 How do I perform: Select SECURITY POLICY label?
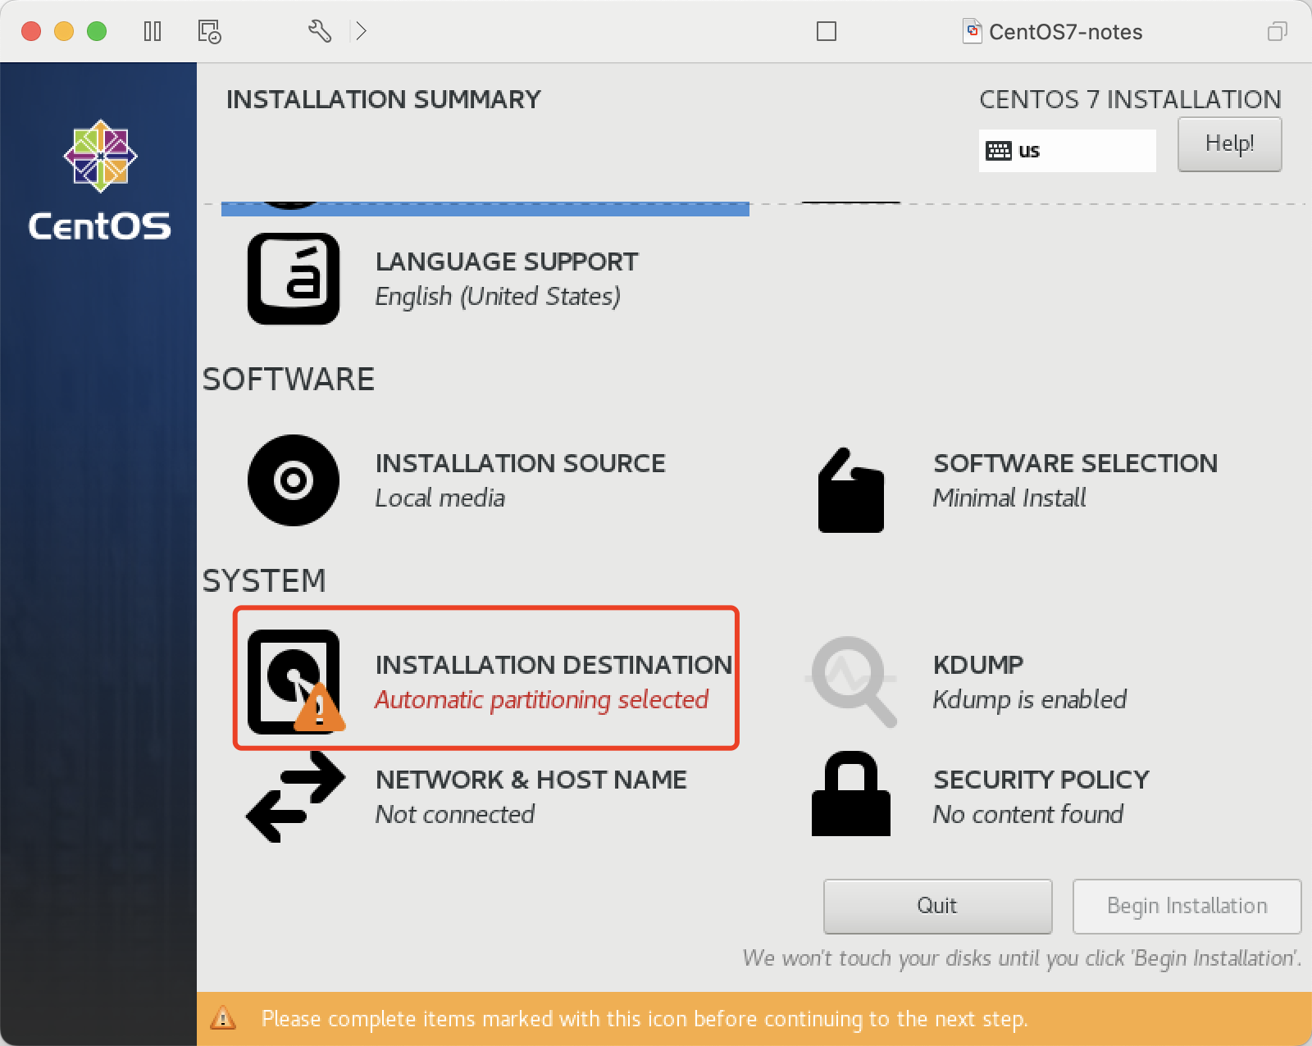[x=1041, y=780]
